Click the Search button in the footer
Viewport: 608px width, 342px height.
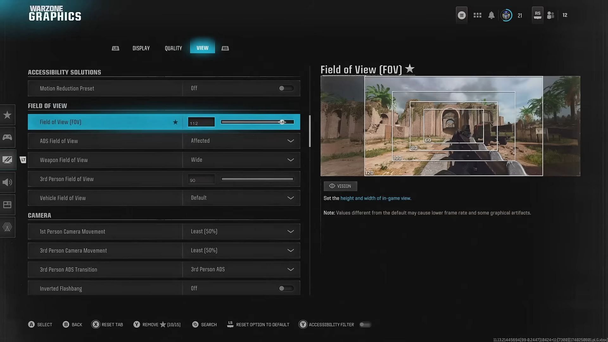coord(204,325)
